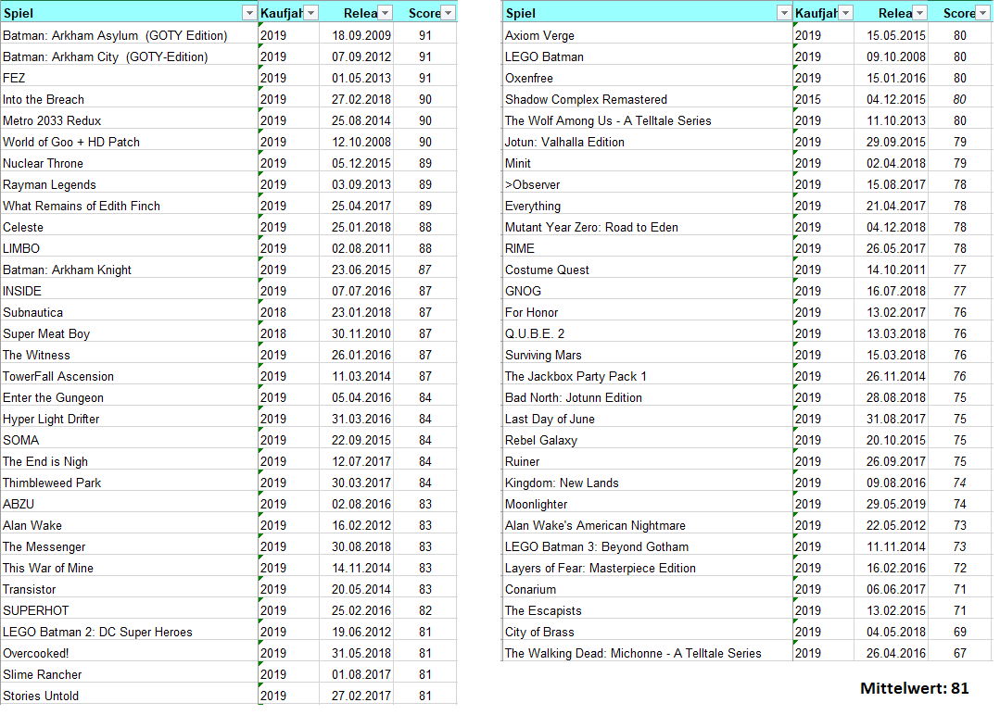The image size is (1000, 715).
Task: Click the Overcooked! cell
Action: coord(129,653)
